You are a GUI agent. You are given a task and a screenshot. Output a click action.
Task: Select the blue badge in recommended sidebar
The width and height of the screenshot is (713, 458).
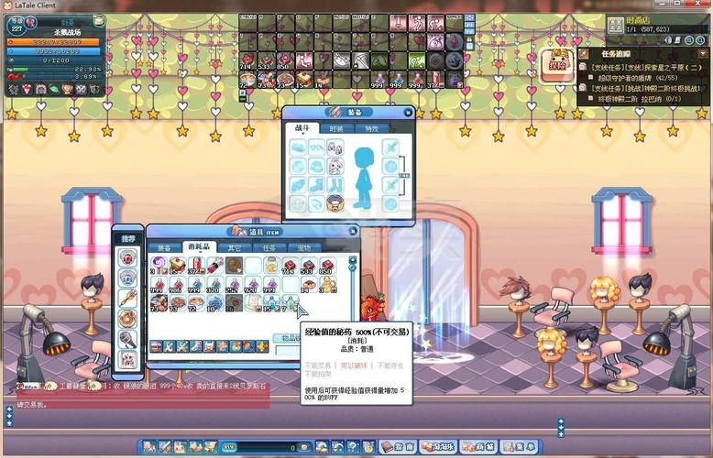(127, 278)
